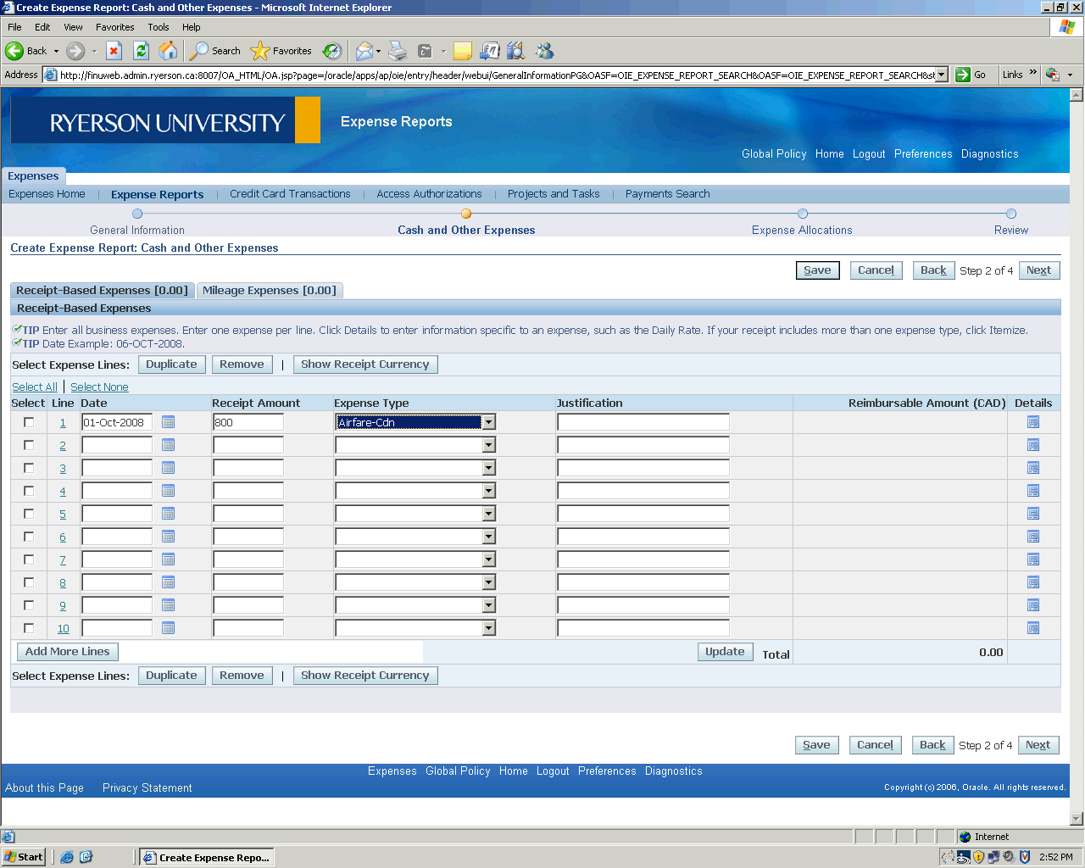Expand the browser address bar dropdown

point(941,75)
